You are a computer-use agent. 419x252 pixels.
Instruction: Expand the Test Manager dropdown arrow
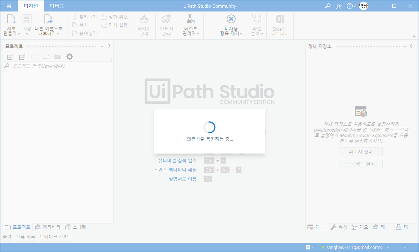[198, 34]
